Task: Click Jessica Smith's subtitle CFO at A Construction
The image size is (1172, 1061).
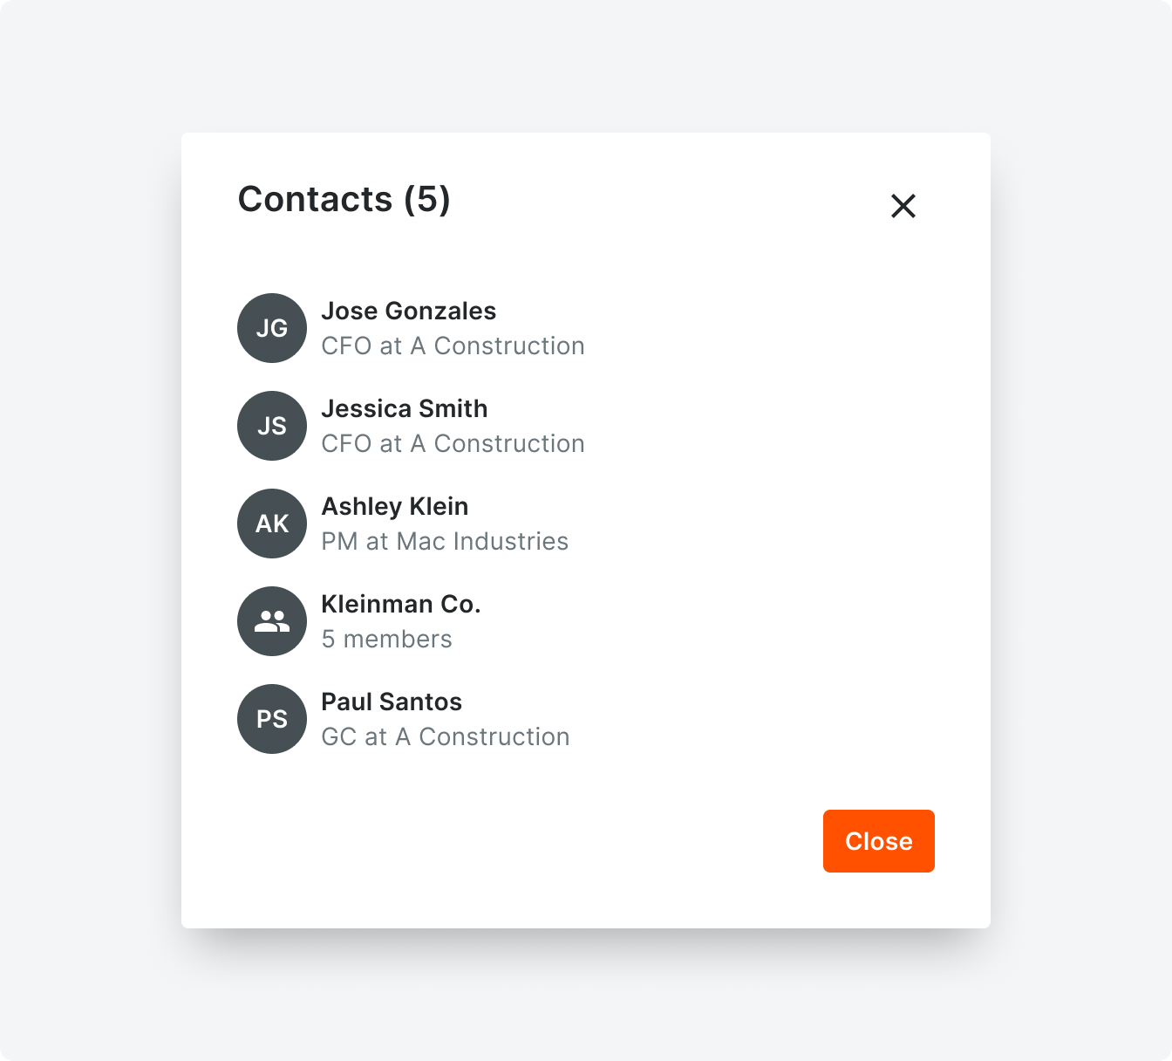Action: [x=453, y=444]
